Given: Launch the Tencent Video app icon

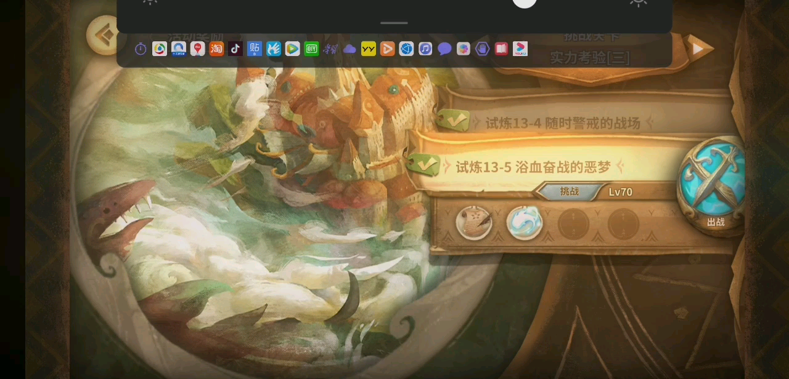Looking at the screenshot, I should point(293,49).
